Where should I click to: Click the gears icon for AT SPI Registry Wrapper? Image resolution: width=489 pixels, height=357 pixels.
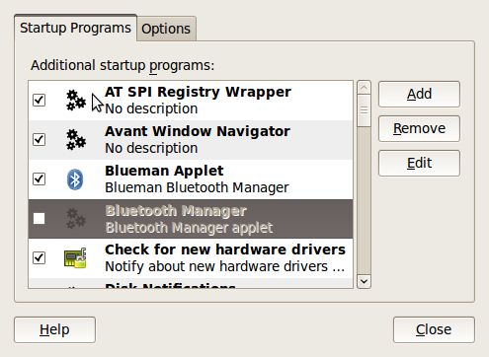(76, 101)
